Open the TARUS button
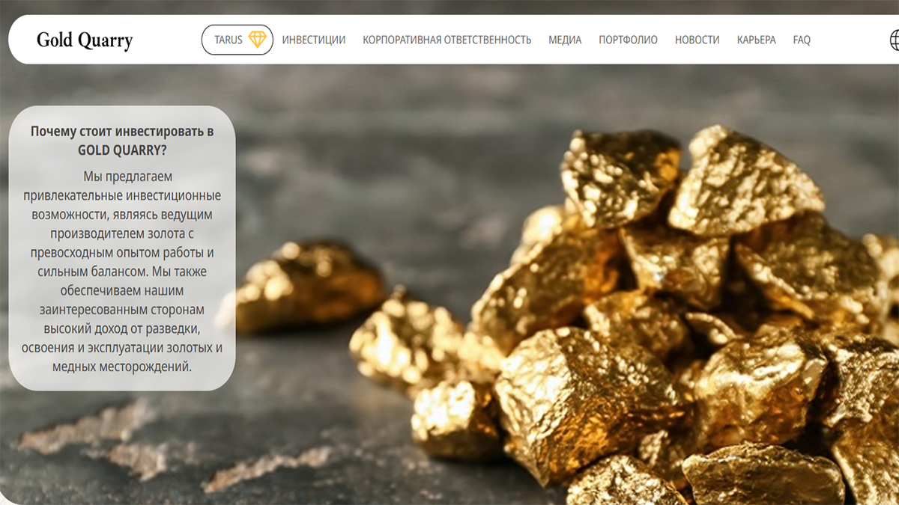The height and width of the screenshot is (505, 899). click(x=237, y=40)
